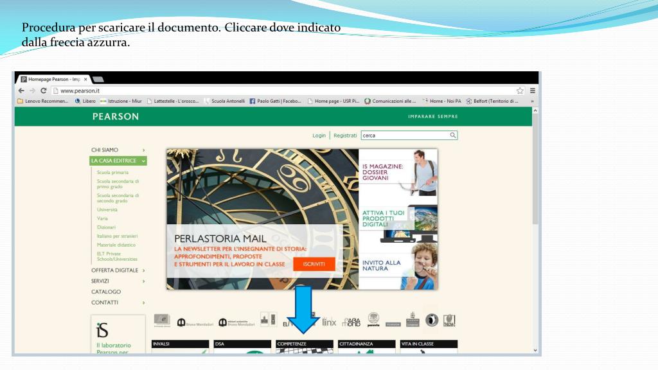Open Belfort (Territorio di... bookmark
658x370 pixels.
point(492,101)
